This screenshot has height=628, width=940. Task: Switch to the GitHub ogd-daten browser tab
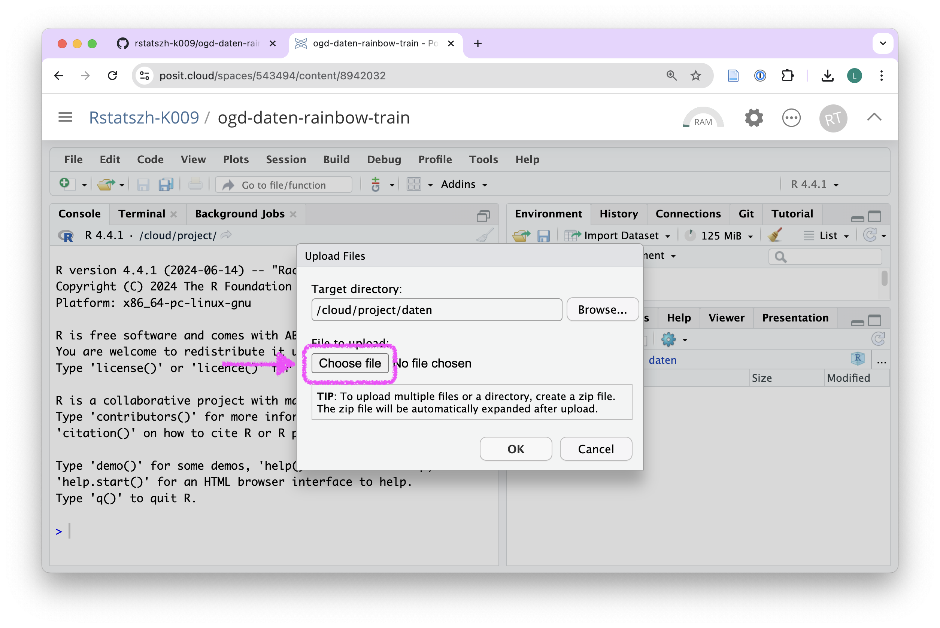[x=196, y=43]
